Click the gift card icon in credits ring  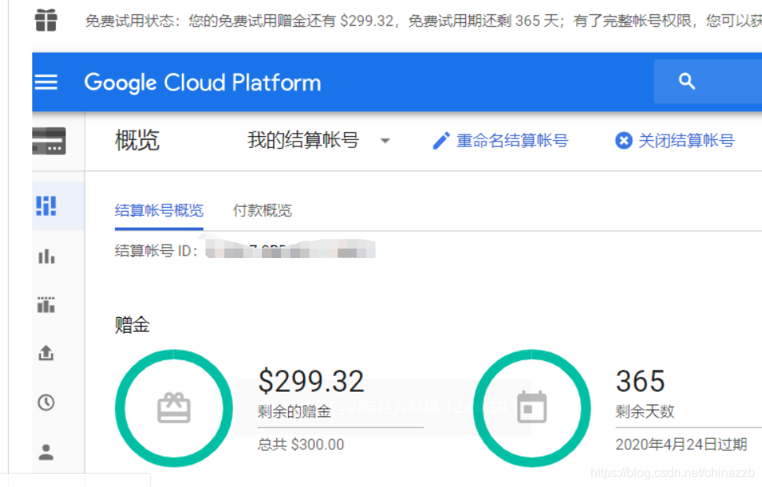(173, 408)
